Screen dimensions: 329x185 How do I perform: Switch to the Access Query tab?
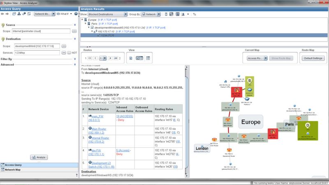[x=39, y=165]
